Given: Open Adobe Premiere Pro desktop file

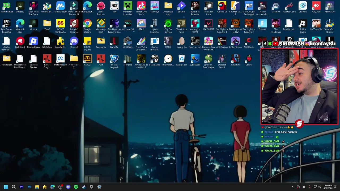Looking at the screenshot, I should point(7,44).
